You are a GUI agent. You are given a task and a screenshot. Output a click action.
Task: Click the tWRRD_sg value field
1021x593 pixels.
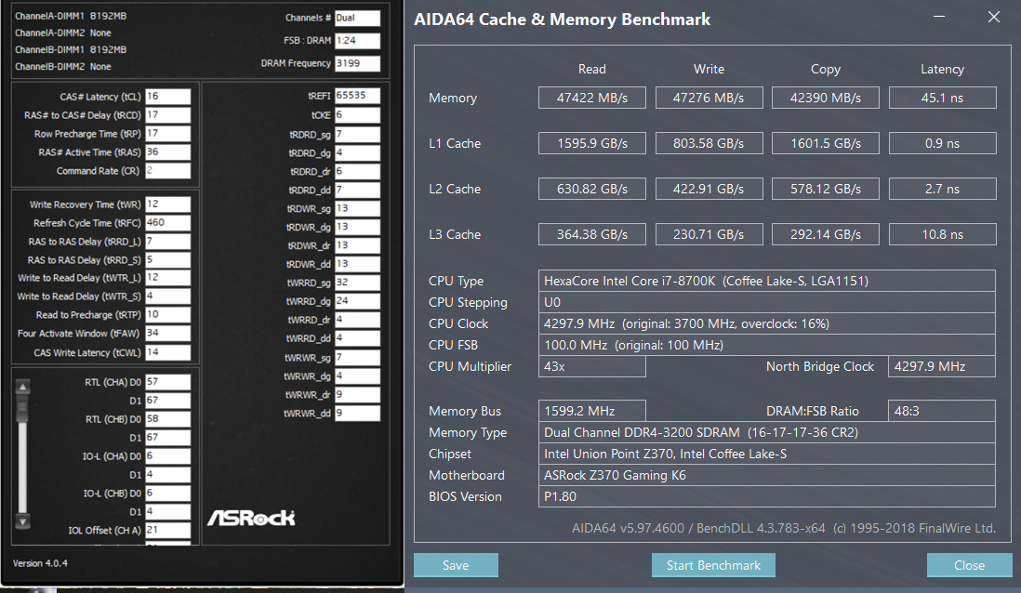(357, 283)
